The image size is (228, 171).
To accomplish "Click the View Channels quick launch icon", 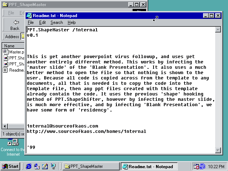I will 53,166.
